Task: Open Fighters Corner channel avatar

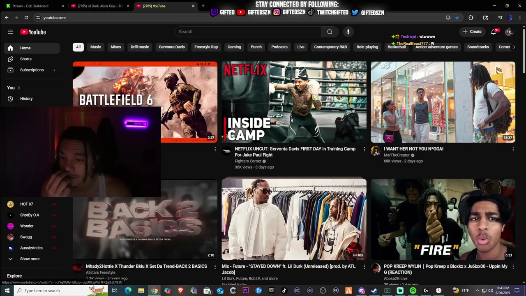Action: pyautogui.click(x=227, y=151)
